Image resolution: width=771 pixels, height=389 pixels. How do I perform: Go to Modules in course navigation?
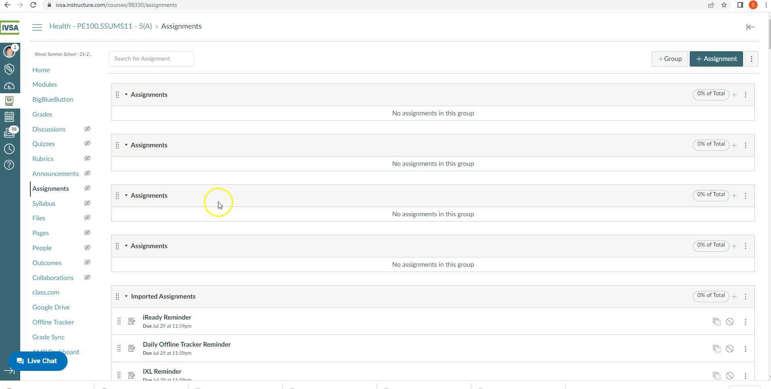(44, 84)
